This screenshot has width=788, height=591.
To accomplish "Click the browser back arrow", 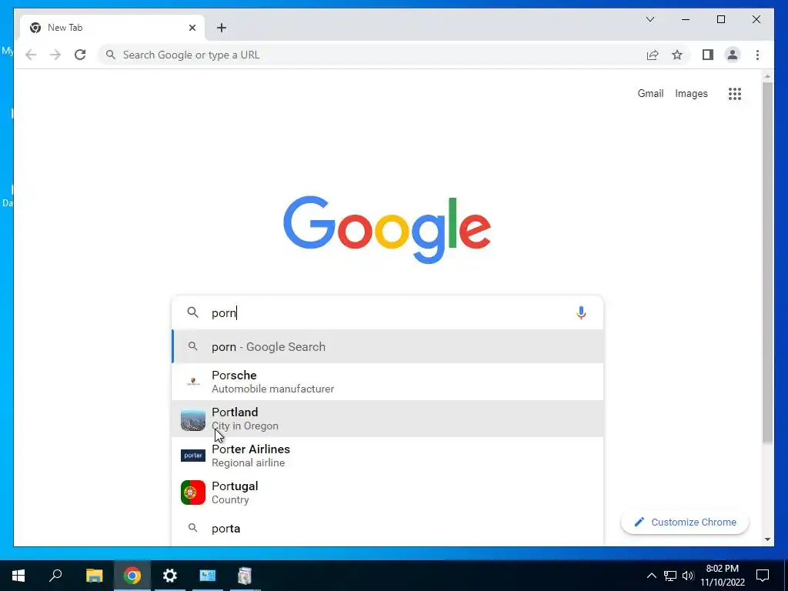I will click(x=31, y=55).
